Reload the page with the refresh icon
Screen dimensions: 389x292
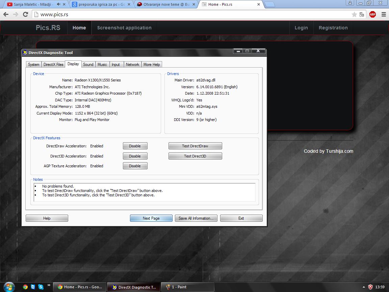[x=25, y=14]
